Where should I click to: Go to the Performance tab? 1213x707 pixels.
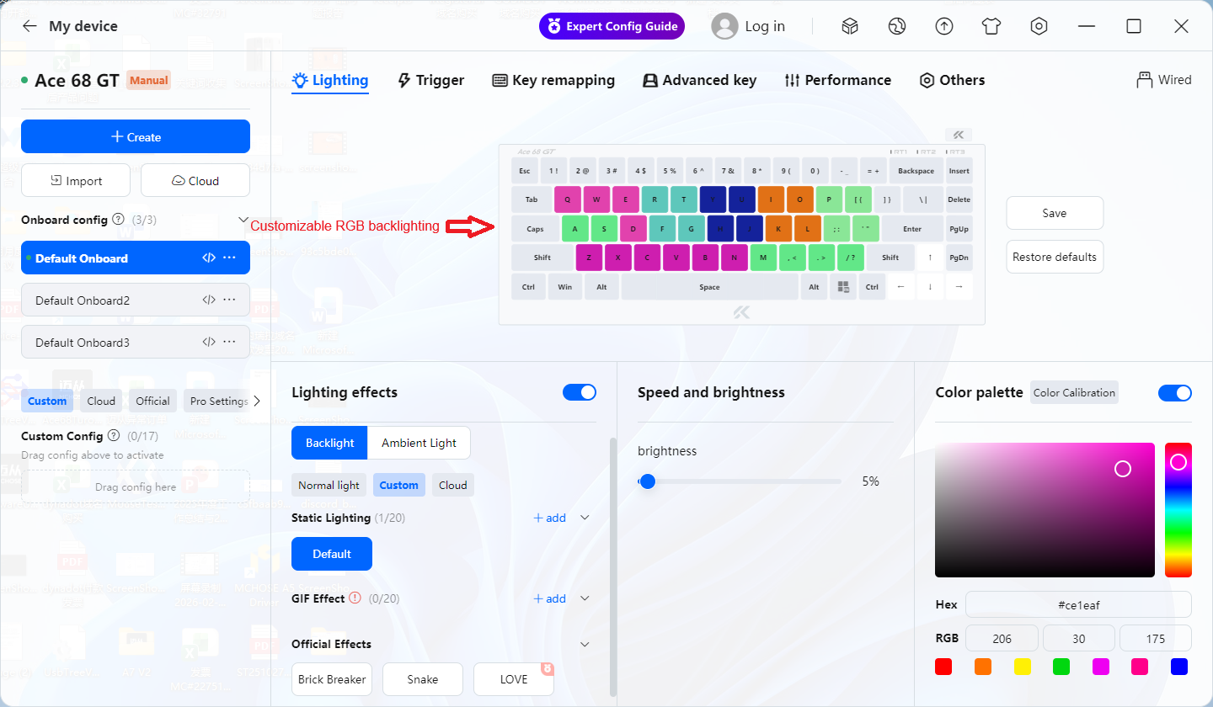(x=837, y=80)
